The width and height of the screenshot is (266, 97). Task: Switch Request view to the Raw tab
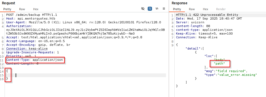click(22, 9)
